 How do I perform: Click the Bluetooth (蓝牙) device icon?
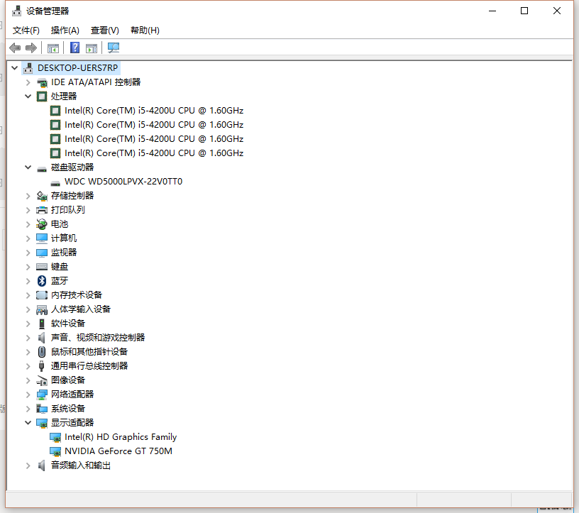pyautogui.click(x=42, y=281)
